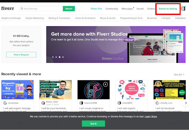
Task: Open aniketj802 seller avatar
Action: point(119,103)
